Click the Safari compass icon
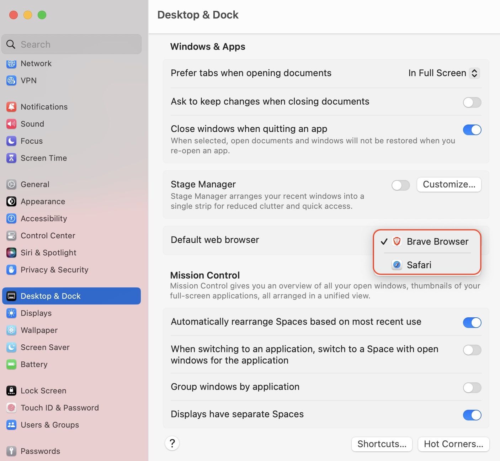This screenshot has height=461, width=500. [396, 265]
